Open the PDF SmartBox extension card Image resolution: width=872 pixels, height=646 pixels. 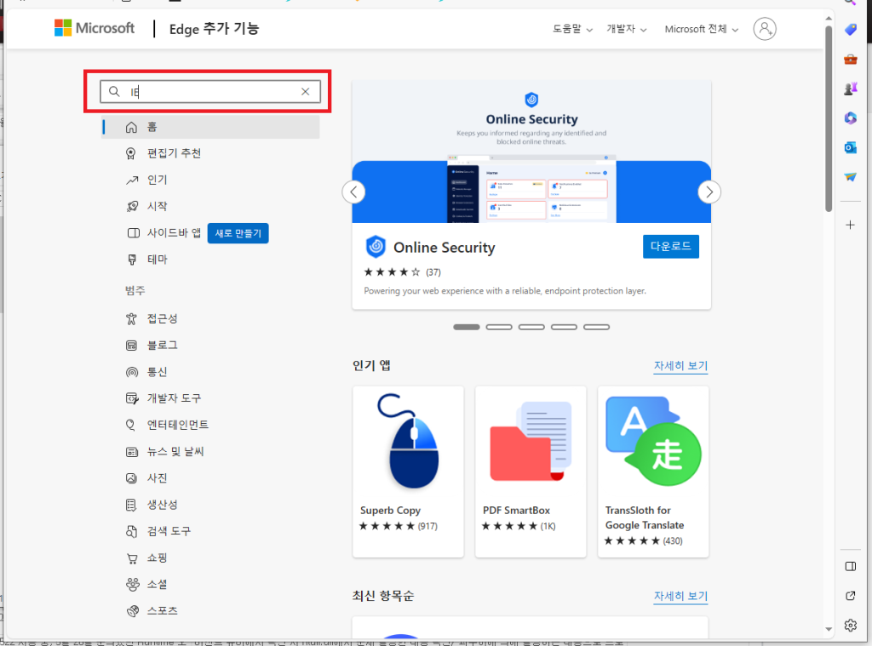531,472
